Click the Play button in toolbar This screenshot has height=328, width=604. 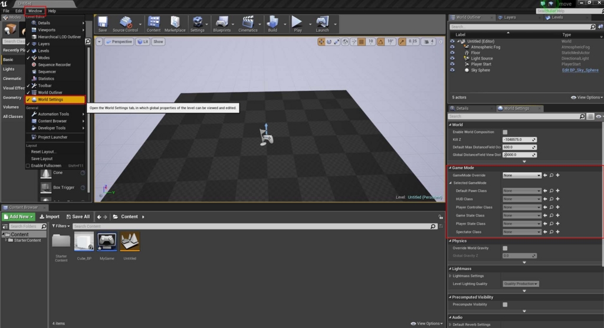pos(297,24)
